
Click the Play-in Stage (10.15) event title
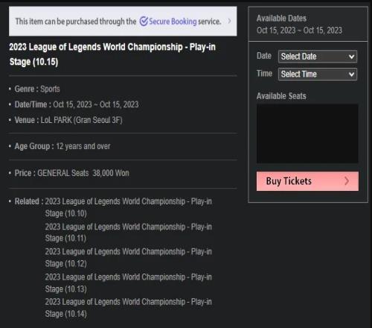click(112, 54)
